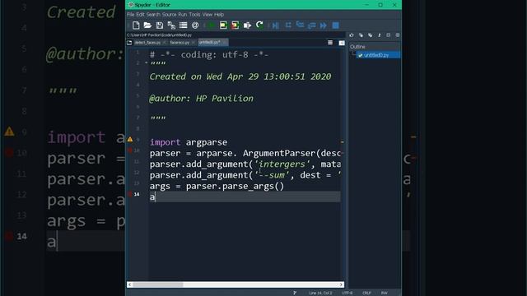Viewport: 527px width, 296px height.
Task: Click CRLF line ending indicator
Action: tap(366, 293)
